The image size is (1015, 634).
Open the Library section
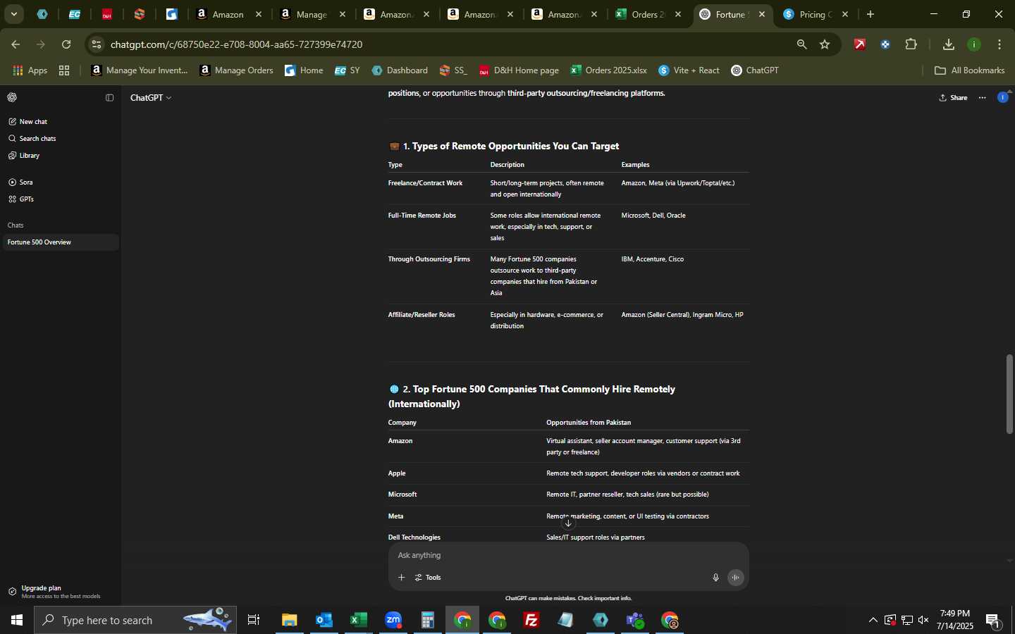point(24,156)
